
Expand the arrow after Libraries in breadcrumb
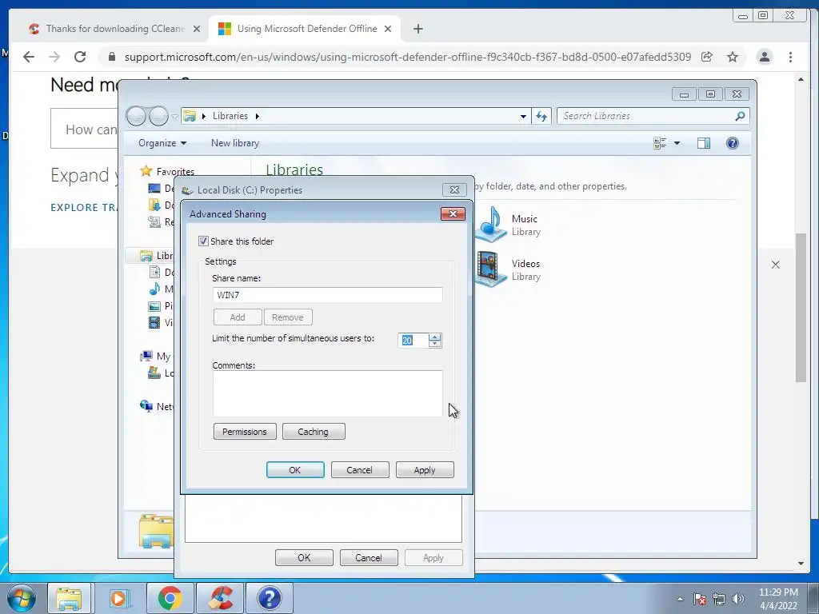coord(257,116)
